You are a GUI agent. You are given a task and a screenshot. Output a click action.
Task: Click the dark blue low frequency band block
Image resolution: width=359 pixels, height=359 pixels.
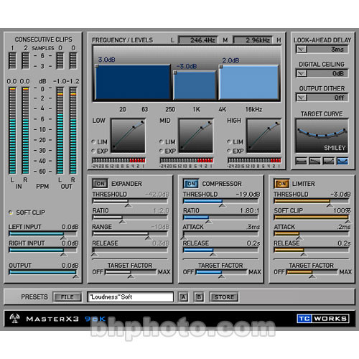coord(133,82)
